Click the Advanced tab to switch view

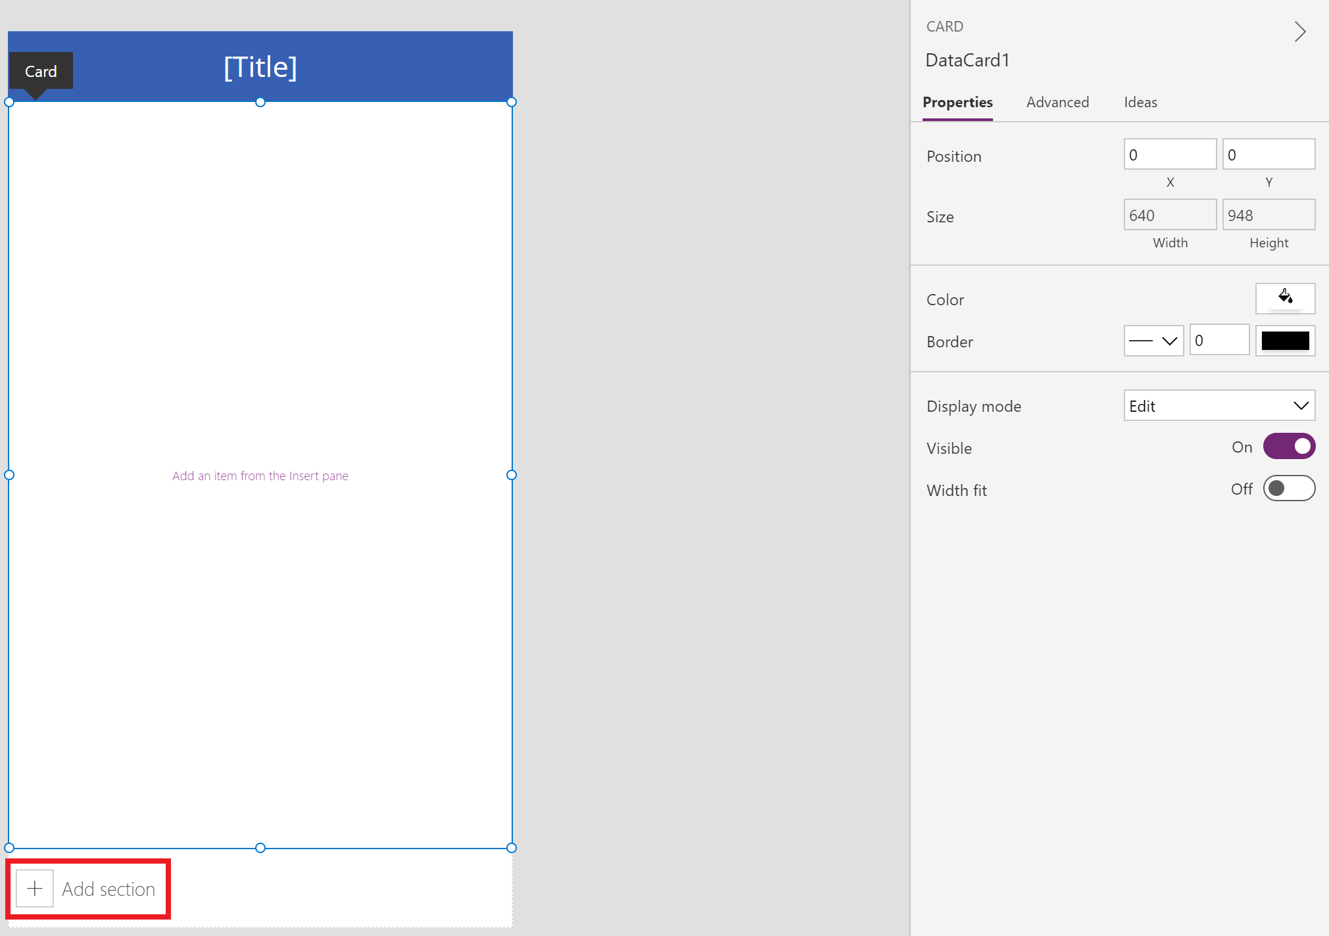[x=1057, y=101]
